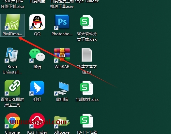
Task: Click the Pix4Dma... label text
Action: pos(12,34)
